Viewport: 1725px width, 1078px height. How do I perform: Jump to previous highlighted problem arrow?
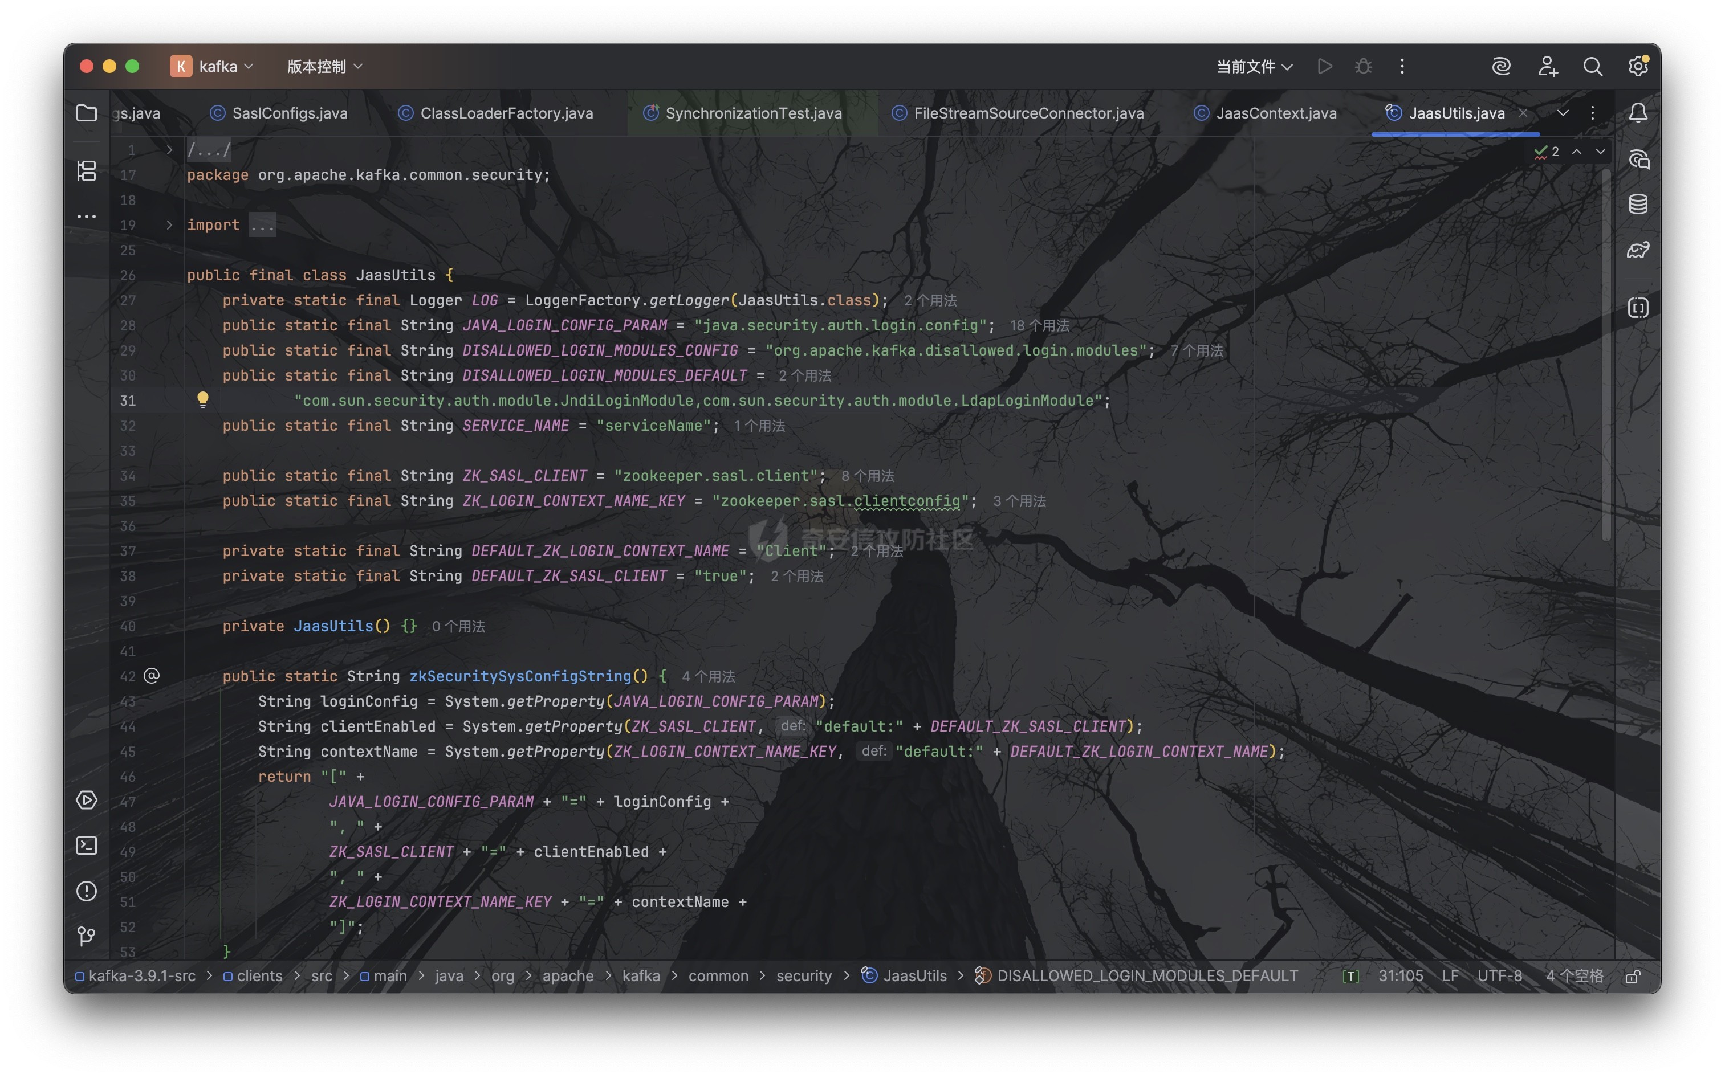coord(1577,151)
